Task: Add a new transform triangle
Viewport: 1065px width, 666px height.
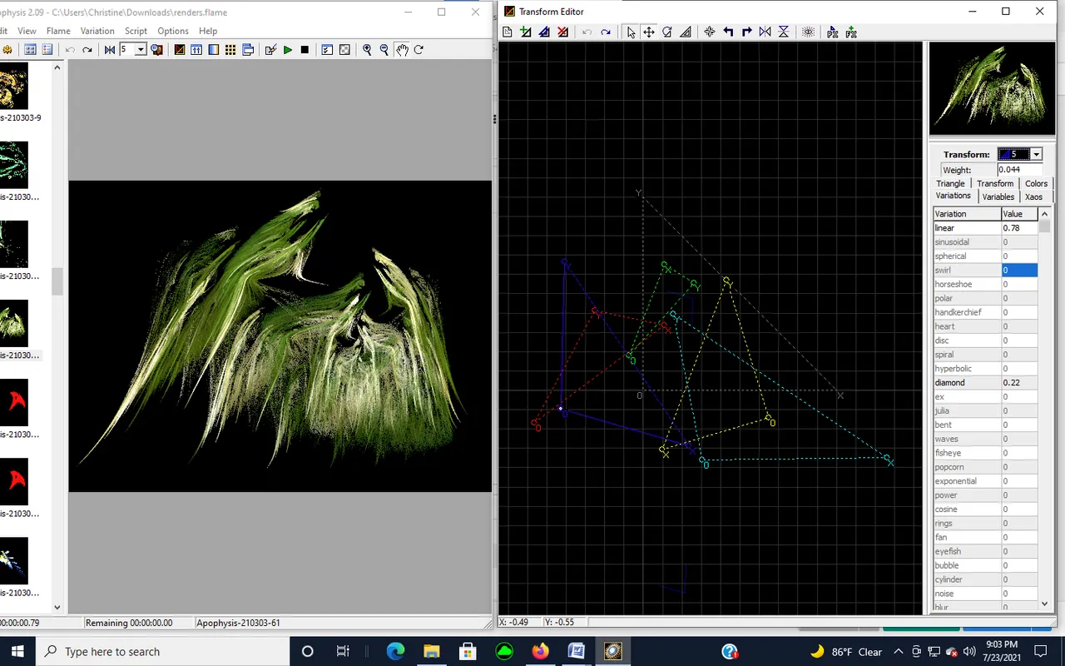Action: [526, 32]
